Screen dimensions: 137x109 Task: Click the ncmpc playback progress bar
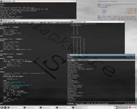pyautogui.click(x=101, y=102)
